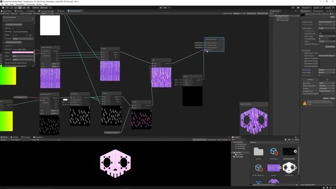This screenshot has height=189, width=336.
Task: Toggle the Global handle rotation button
Action: click(x=44, y=7)
